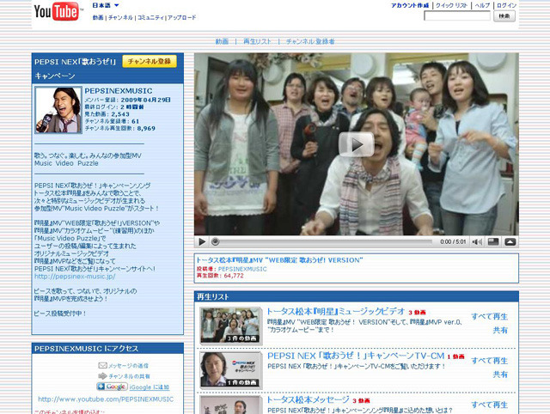Click the チャンネル再生回数 8,969 stat

click(x=120, y=128)
